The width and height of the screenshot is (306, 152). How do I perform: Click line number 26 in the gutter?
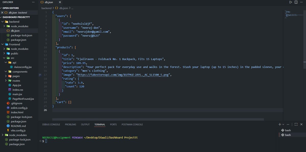(45, 110)
